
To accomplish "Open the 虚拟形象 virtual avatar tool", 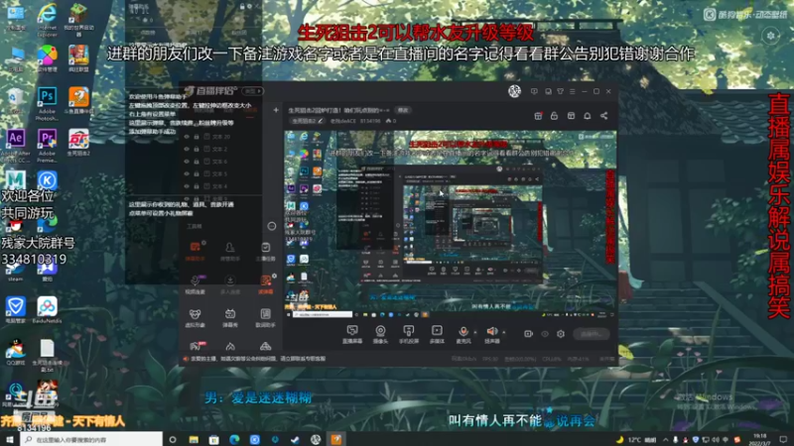I will (x=195, y=317).
